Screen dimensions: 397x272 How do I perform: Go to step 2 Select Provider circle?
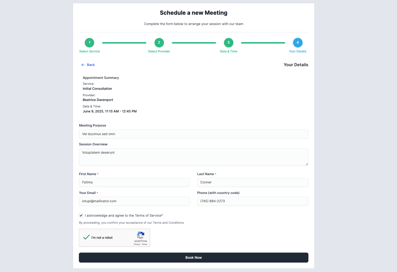159,43
